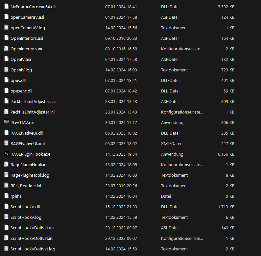Click the size value 10.166 KB
This screenshot has height=256, width=261.
[x=225, y=154]
